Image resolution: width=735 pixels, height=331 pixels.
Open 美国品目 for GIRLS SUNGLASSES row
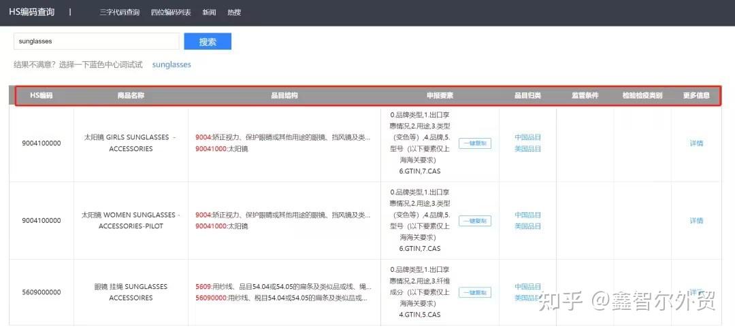[528, 149]
